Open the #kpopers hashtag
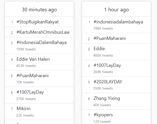Image resolution: width=157 pixels, height=124 pixels. 103,115
